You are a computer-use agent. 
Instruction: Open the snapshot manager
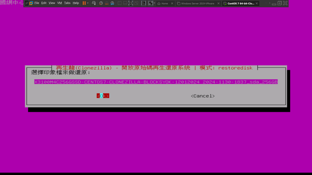[x=112, y=3]
